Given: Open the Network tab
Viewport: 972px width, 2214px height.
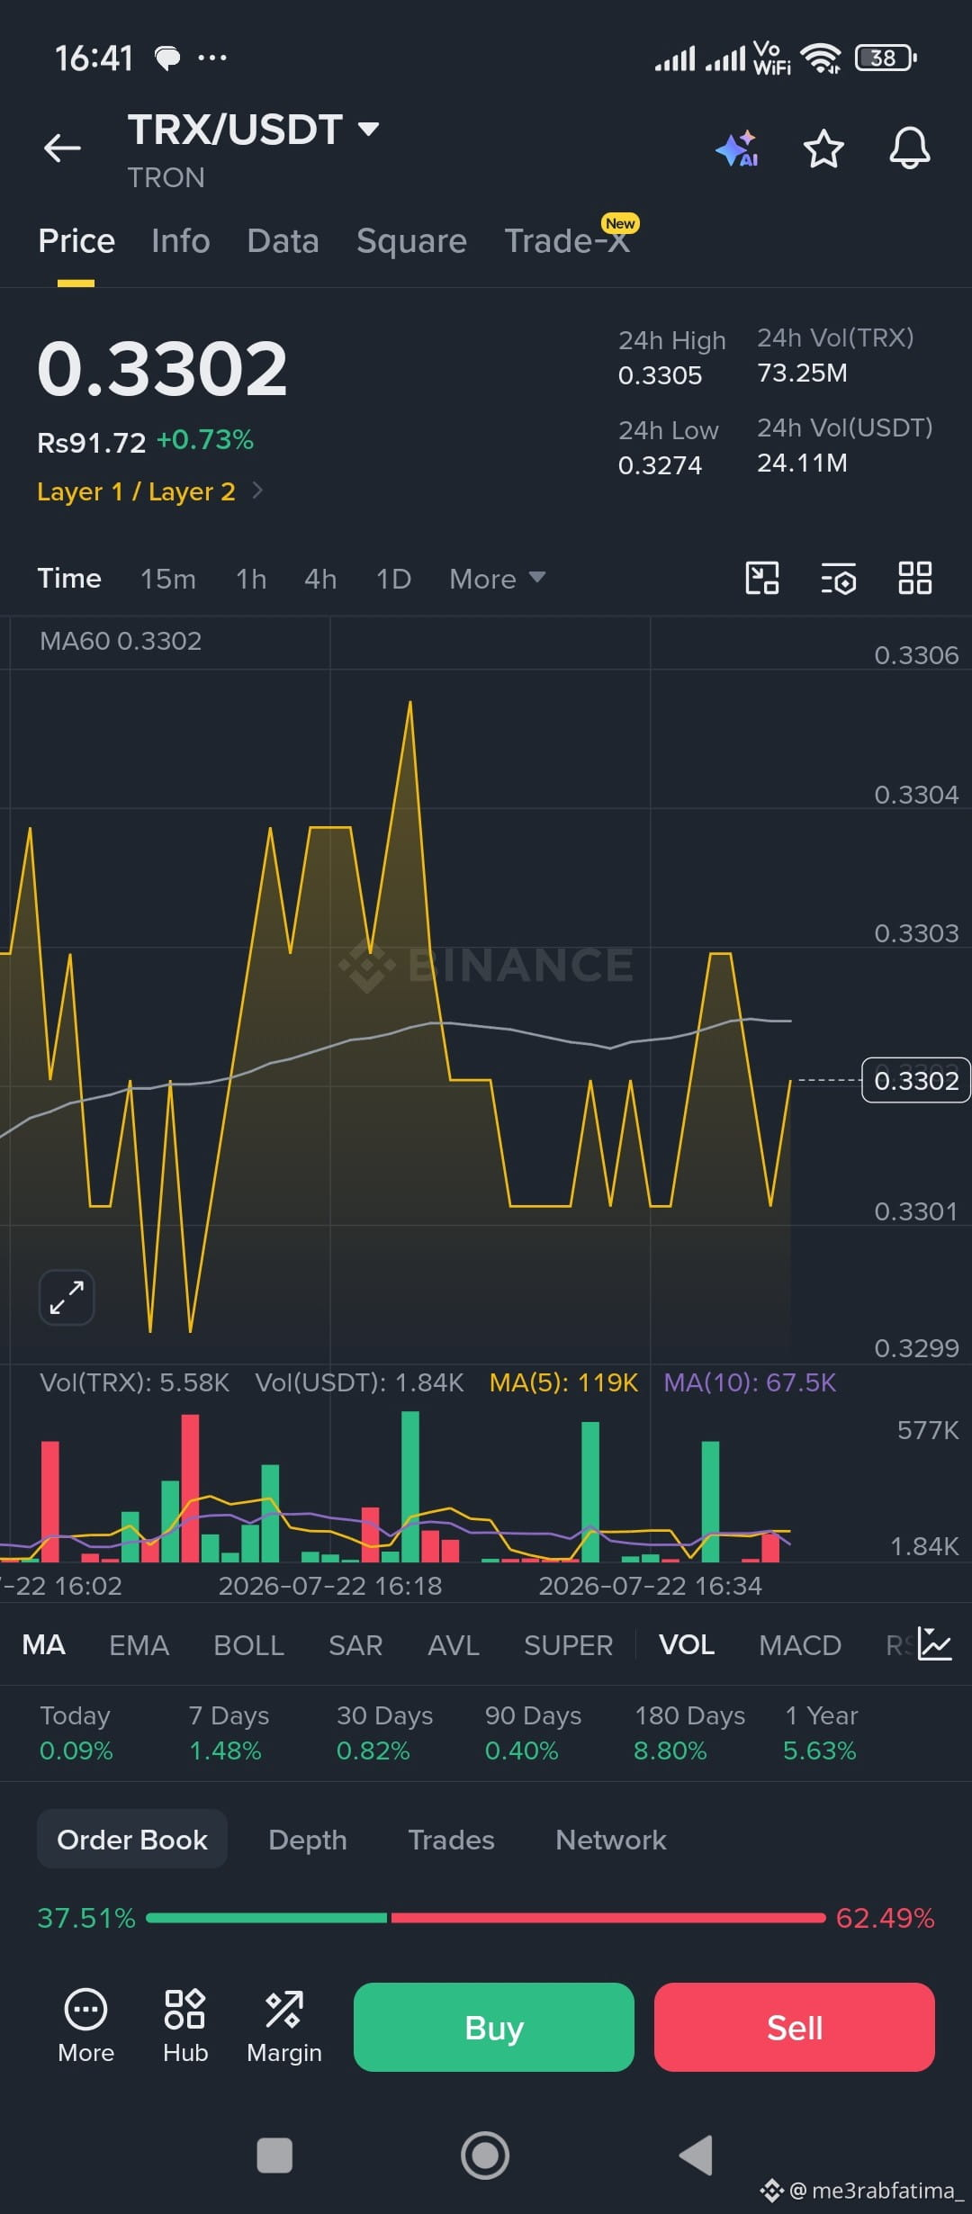Looking at the screenshot, I should (611, 1840).
